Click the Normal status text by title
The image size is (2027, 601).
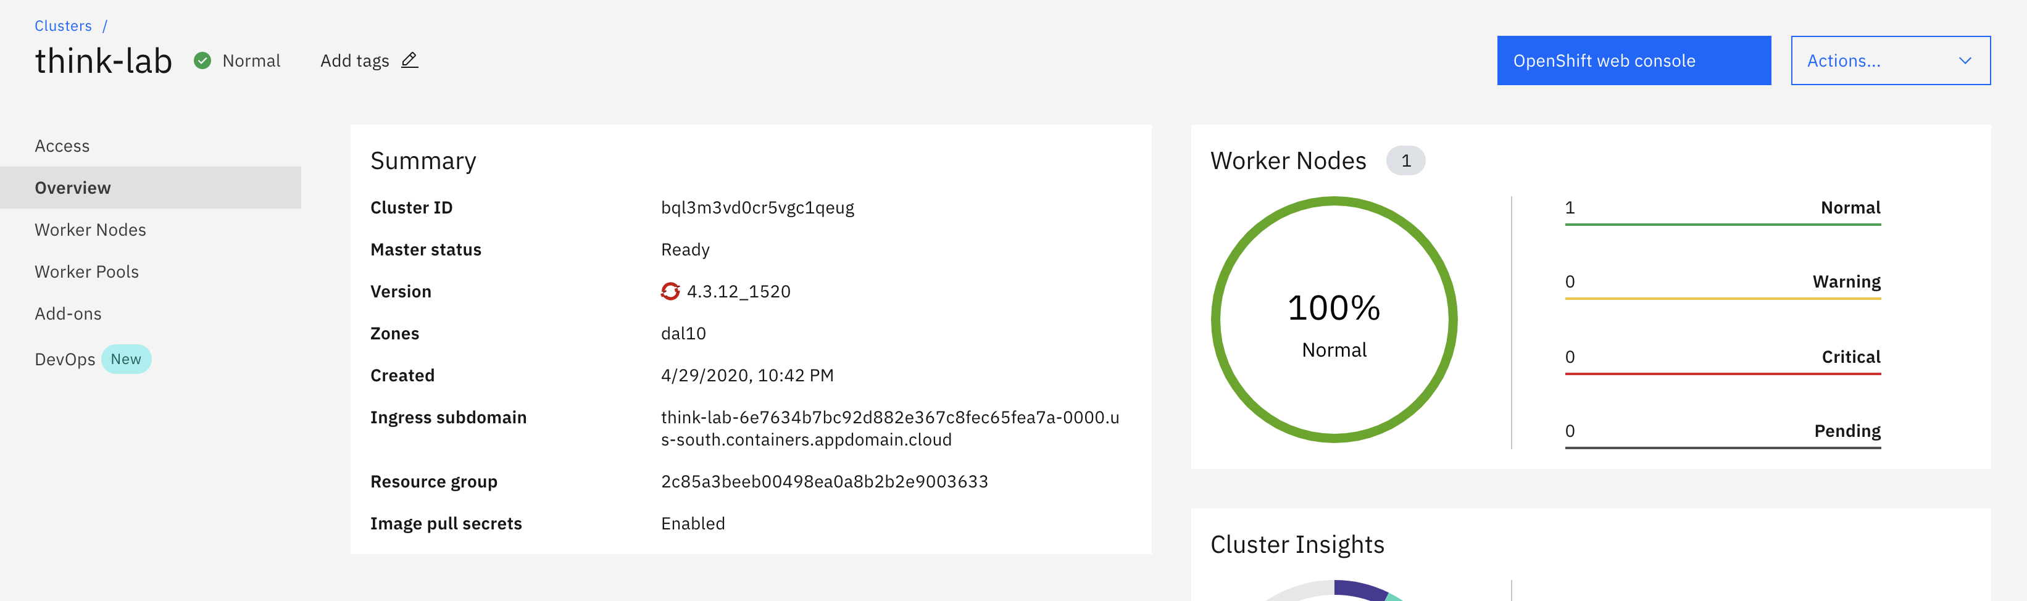tap(251, 60)
